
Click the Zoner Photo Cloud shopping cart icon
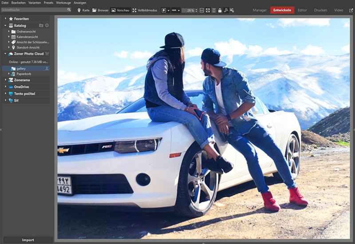click(47, 54)
